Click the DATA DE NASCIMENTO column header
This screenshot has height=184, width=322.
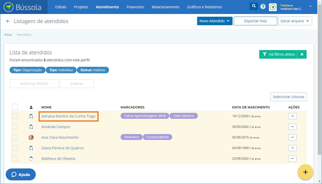click(x=251, y=107)
